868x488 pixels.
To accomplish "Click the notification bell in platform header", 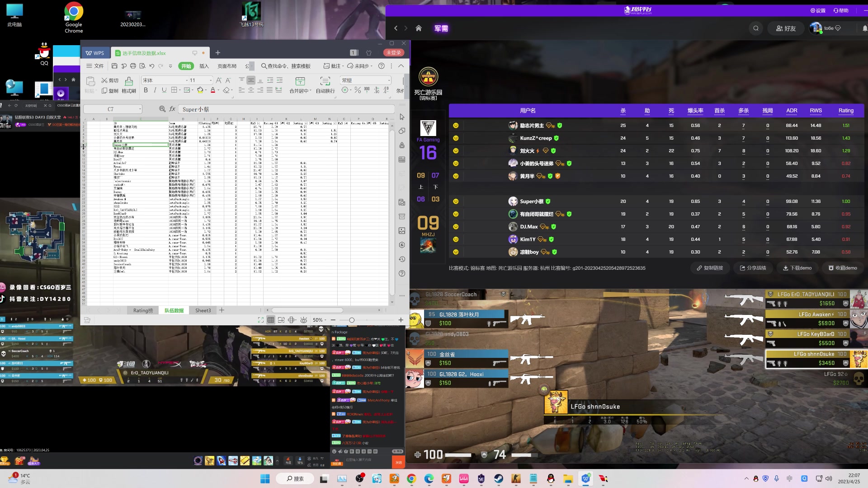I will [864, 28].
